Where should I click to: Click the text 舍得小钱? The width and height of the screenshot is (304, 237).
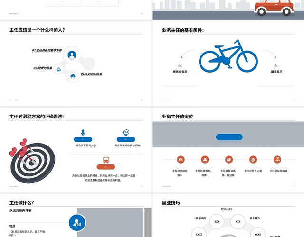[226, 209]
